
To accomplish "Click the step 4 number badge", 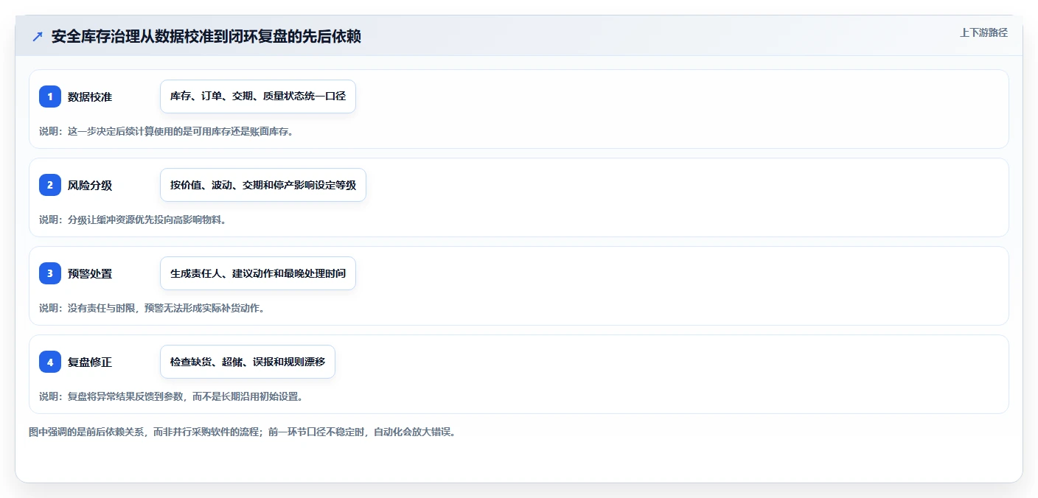I will [50, 362].
